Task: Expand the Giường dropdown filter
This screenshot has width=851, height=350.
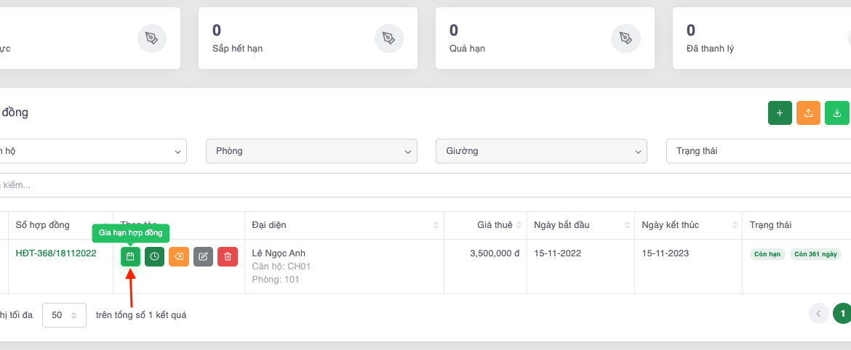Action: point(541,151)
